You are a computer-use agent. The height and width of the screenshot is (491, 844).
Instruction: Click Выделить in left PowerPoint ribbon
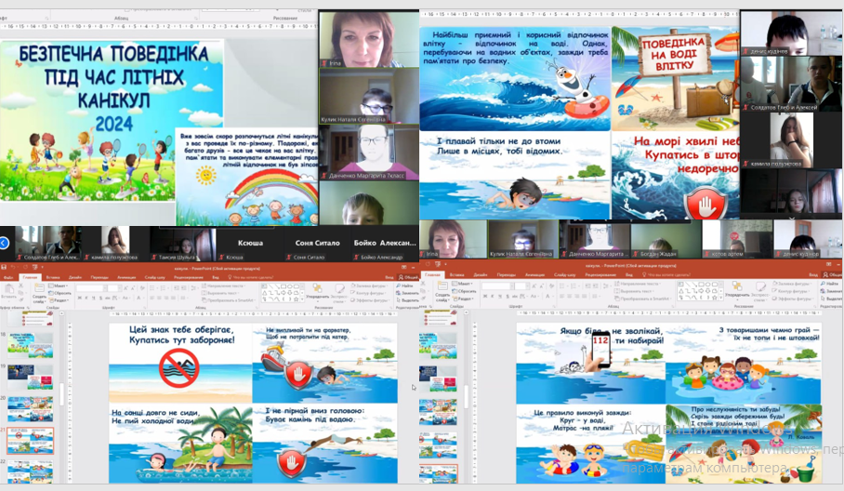[x=408, y=300]
